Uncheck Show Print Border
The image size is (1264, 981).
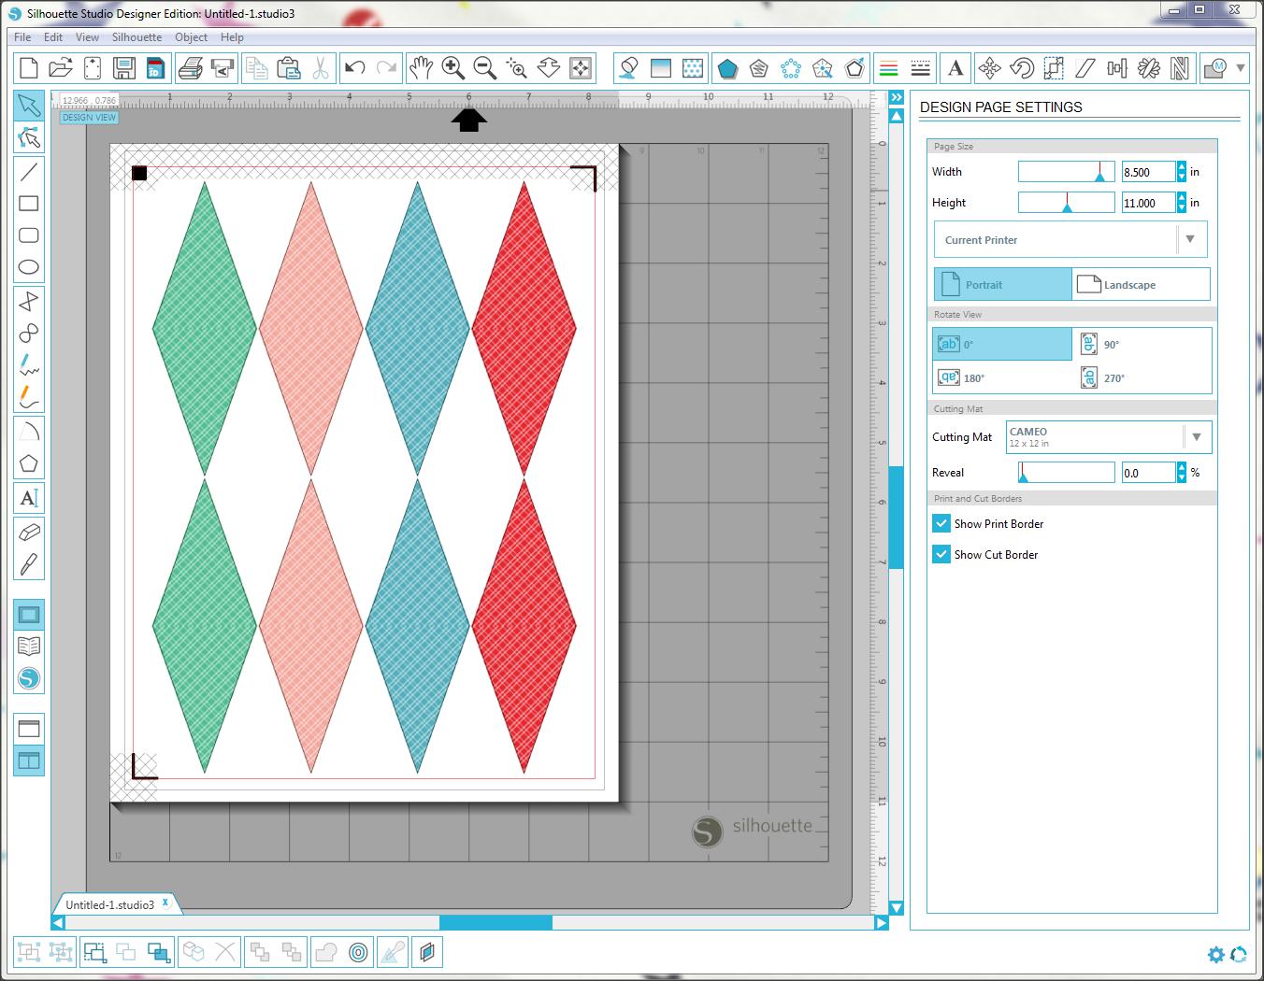pyautogui.click(x=941, y=523)
